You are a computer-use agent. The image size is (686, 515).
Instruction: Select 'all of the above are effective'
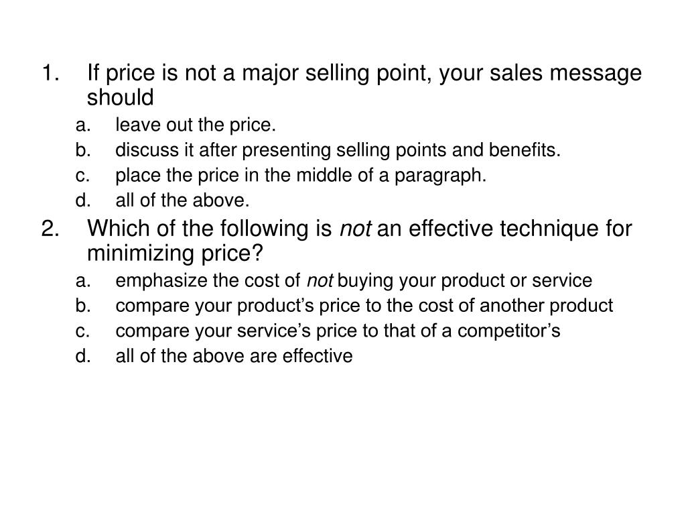[234, 355]
